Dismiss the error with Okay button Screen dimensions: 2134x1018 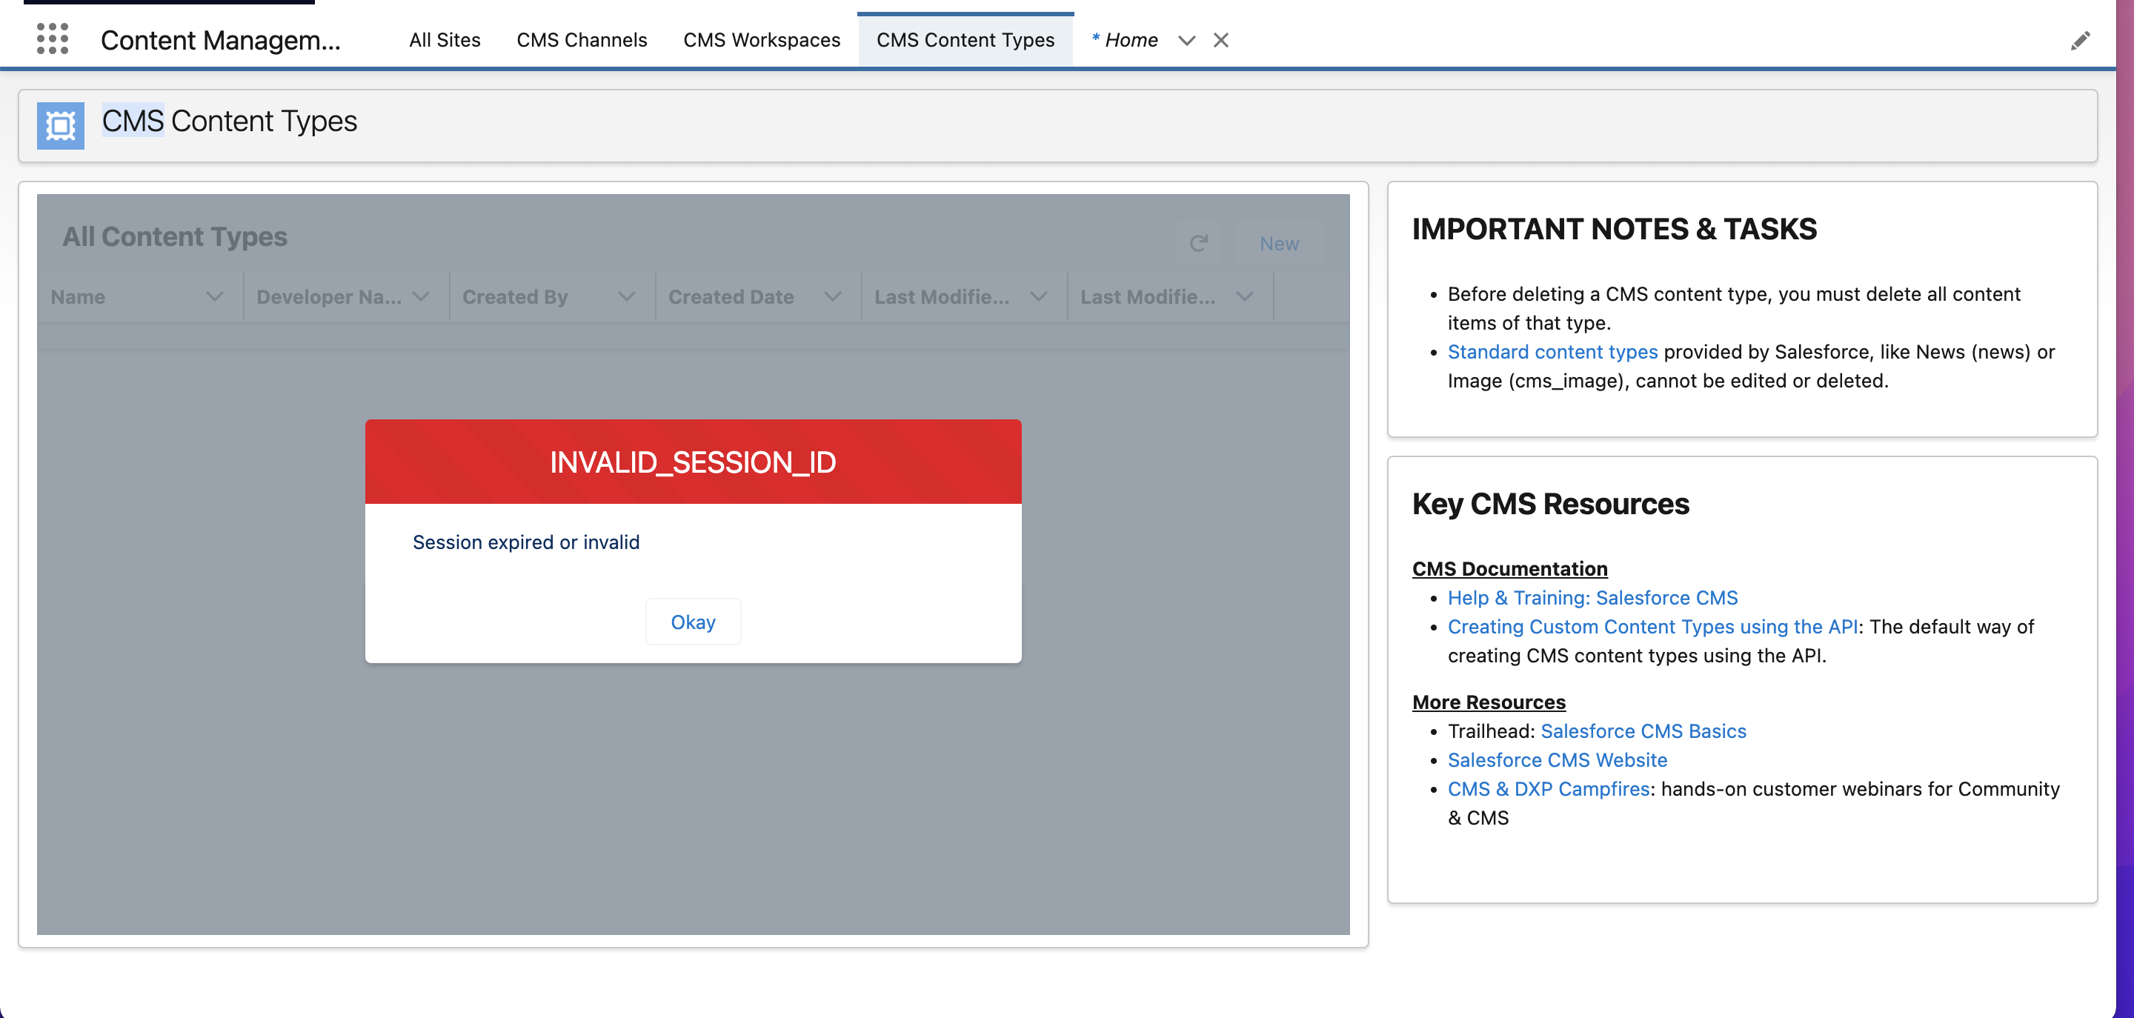point(693,622)
